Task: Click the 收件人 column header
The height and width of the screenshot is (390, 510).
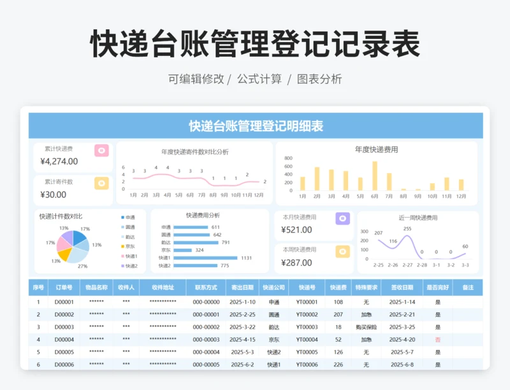Action: [126, 288]
